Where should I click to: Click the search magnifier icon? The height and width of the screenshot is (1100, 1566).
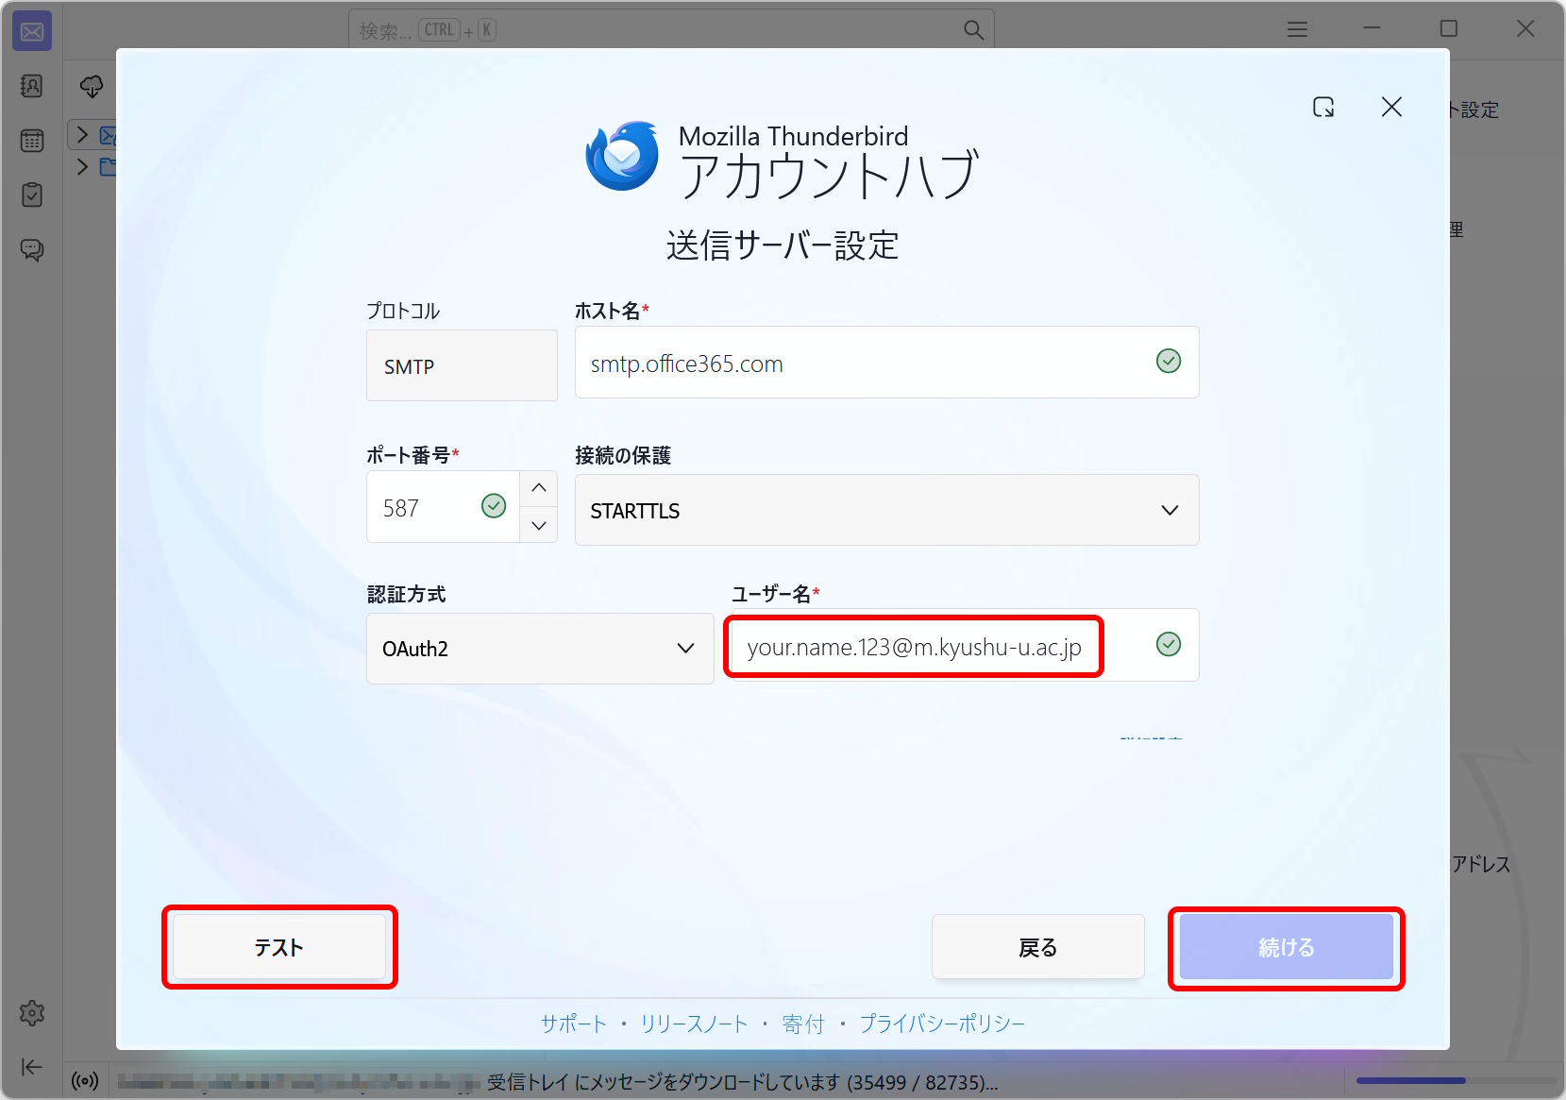973,30
